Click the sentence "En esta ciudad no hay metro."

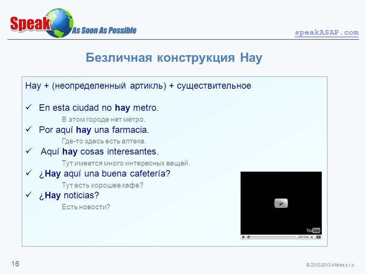coord(99,108)
